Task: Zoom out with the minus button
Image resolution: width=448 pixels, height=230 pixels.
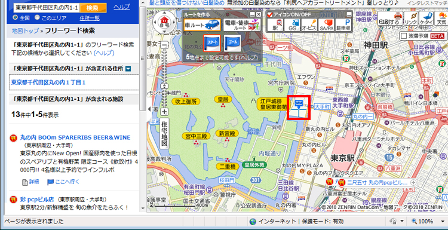Action: tap(165, 45)
